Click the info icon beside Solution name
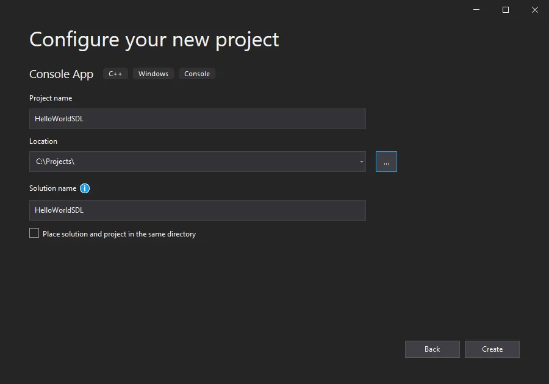This screenshot has width=549, height=384. click(x=85, y=188)
